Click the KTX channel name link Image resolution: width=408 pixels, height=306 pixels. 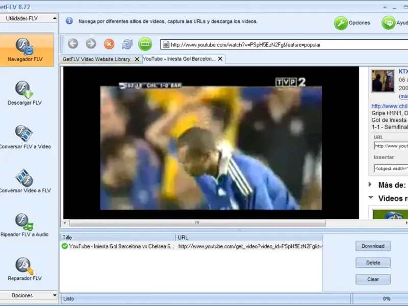coord(403,71)
